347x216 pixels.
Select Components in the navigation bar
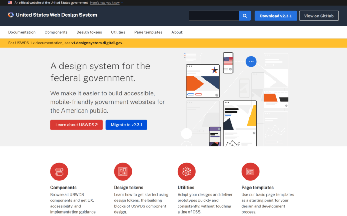click(56, 32)
